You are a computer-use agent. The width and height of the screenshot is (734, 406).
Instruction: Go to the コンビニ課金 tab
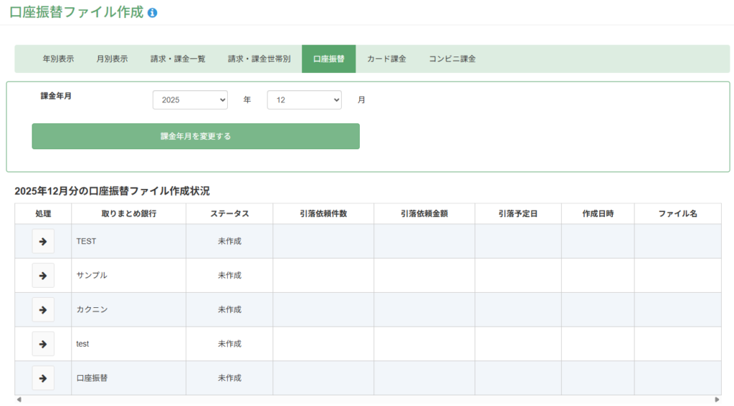pyautogui.click(x=452, y=59)
